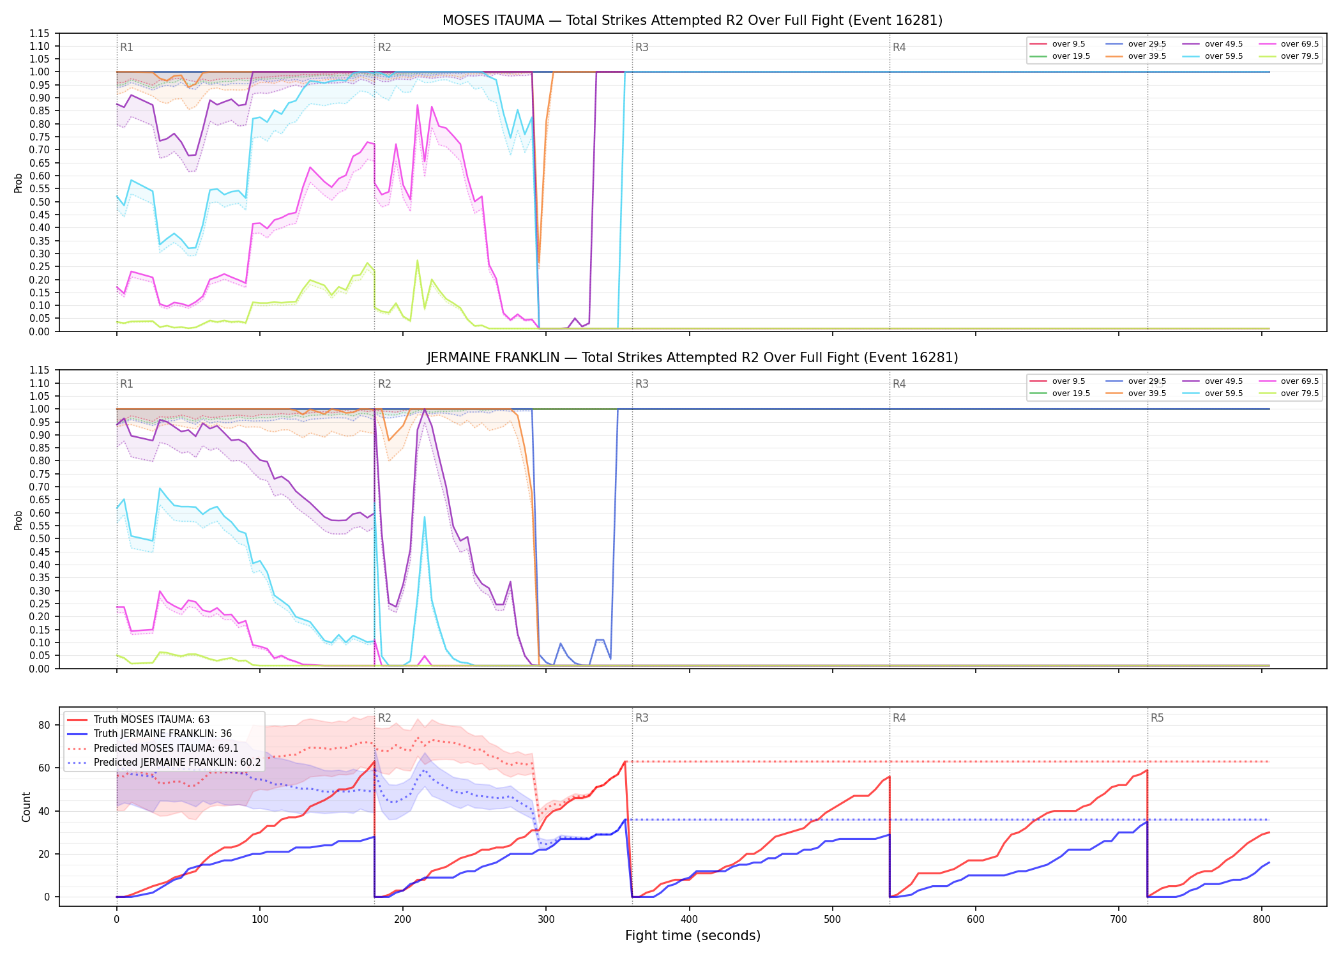
Task: Click the R4 label in the Jermaine Franklin chart
Action: click(x=899, y=384)
